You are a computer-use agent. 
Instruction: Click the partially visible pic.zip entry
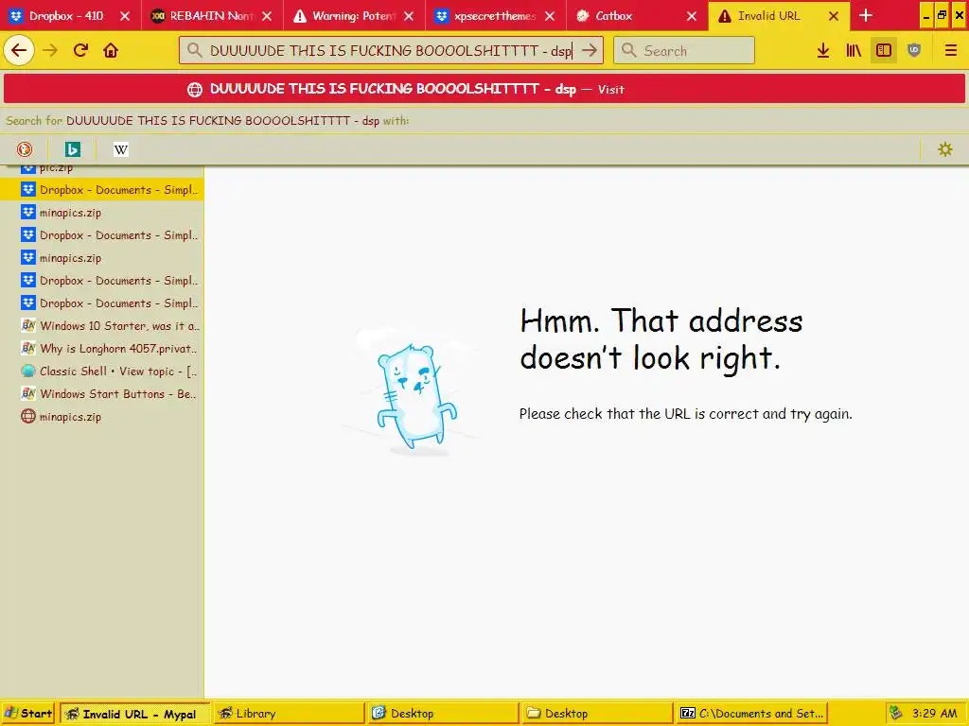click(x=102, y=170)
